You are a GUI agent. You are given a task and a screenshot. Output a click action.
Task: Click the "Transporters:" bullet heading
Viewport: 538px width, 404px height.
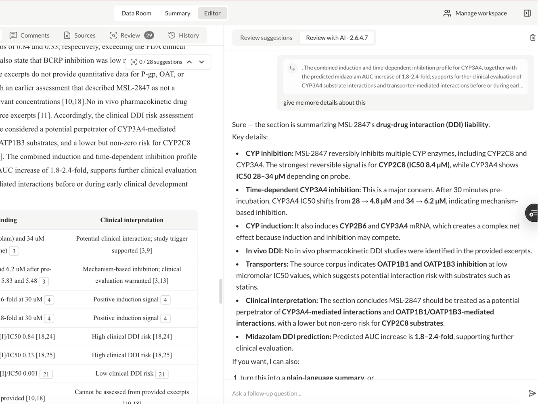tap(267, 264)
